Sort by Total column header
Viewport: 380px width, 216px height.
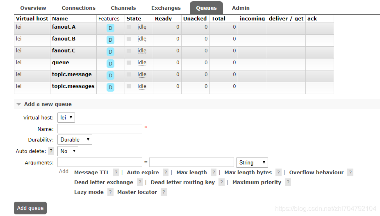[x=218, y=19]
